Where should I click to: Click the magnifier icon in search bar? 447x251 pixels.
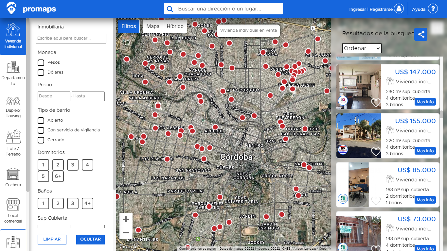coord(170,9)
